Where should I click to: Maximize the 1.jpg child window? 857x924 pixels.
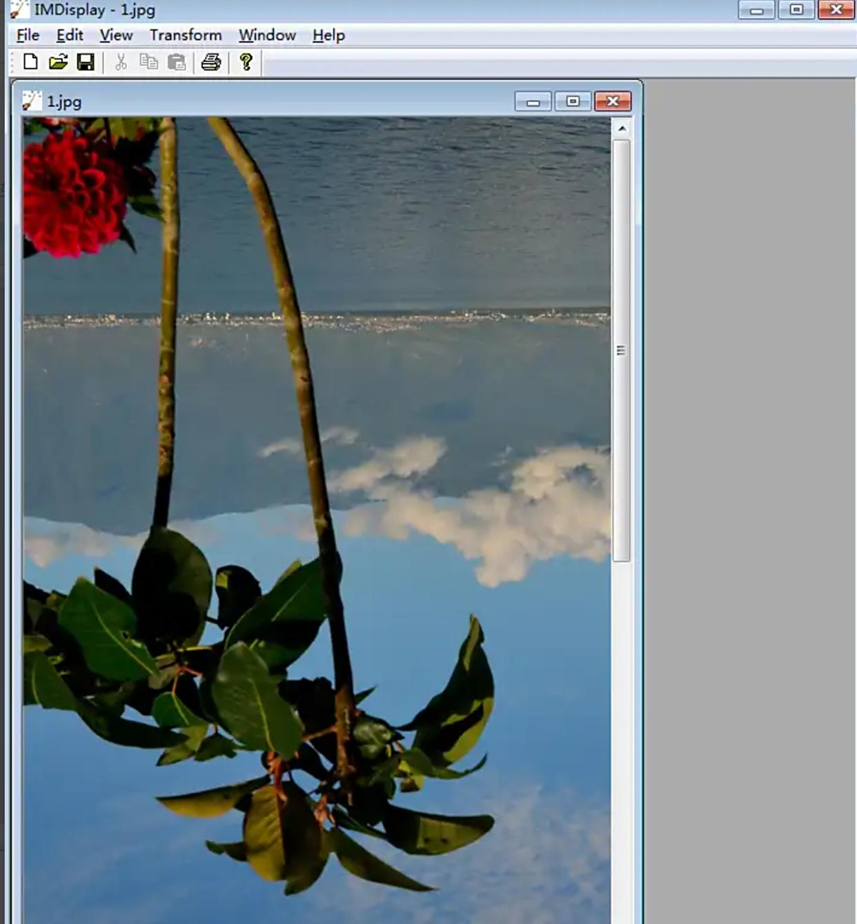point(573,101)
